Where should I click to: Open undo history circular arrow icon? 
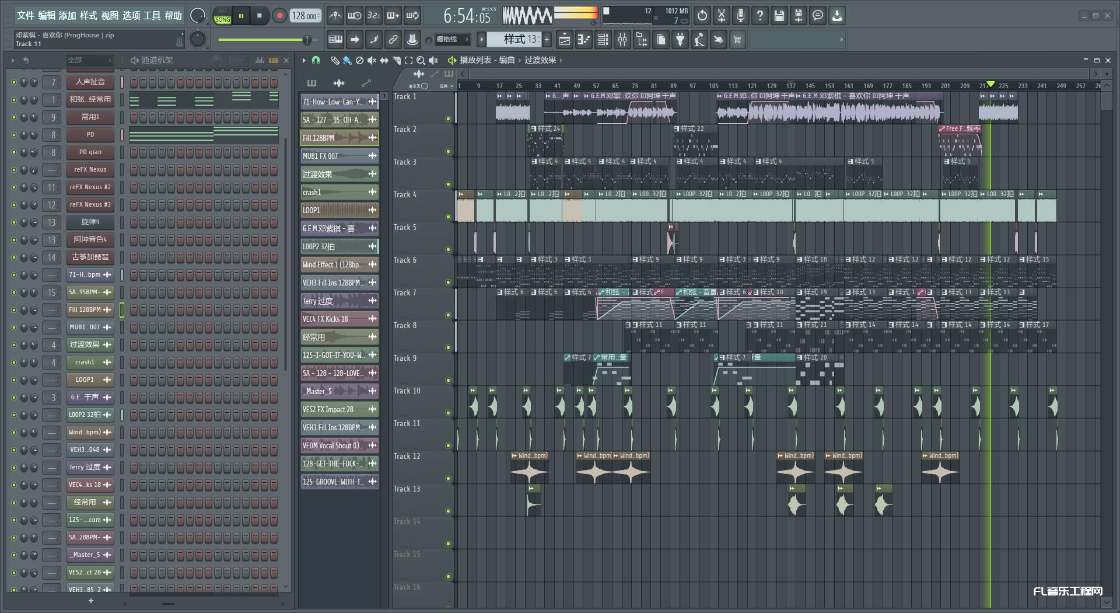pyautogui.click(x=702, y=16)
